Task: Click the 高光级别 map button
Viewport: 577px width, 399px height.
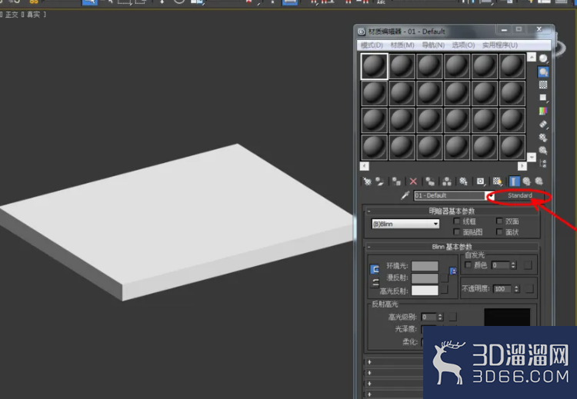Action: [x=453, y=317]
